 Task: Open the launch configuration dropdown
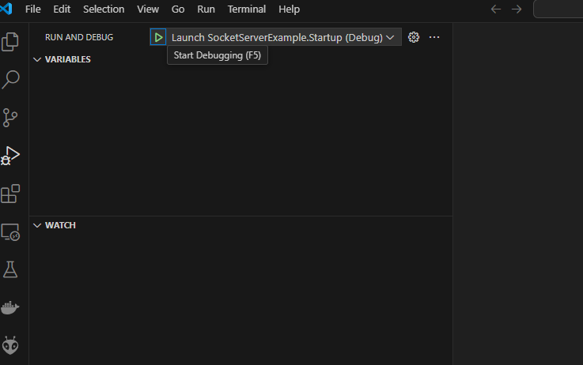[x=283, y=37]
